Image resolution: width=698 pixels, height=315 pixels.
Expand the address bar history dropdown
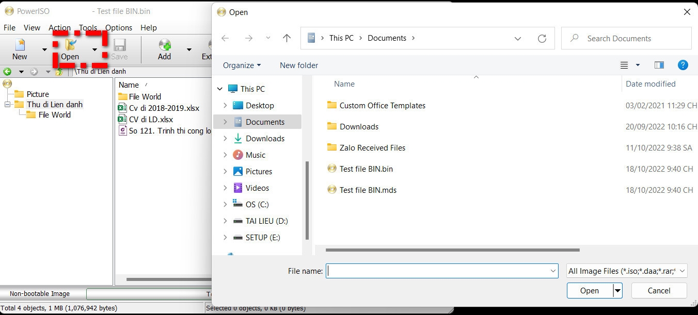coord(518,38)
